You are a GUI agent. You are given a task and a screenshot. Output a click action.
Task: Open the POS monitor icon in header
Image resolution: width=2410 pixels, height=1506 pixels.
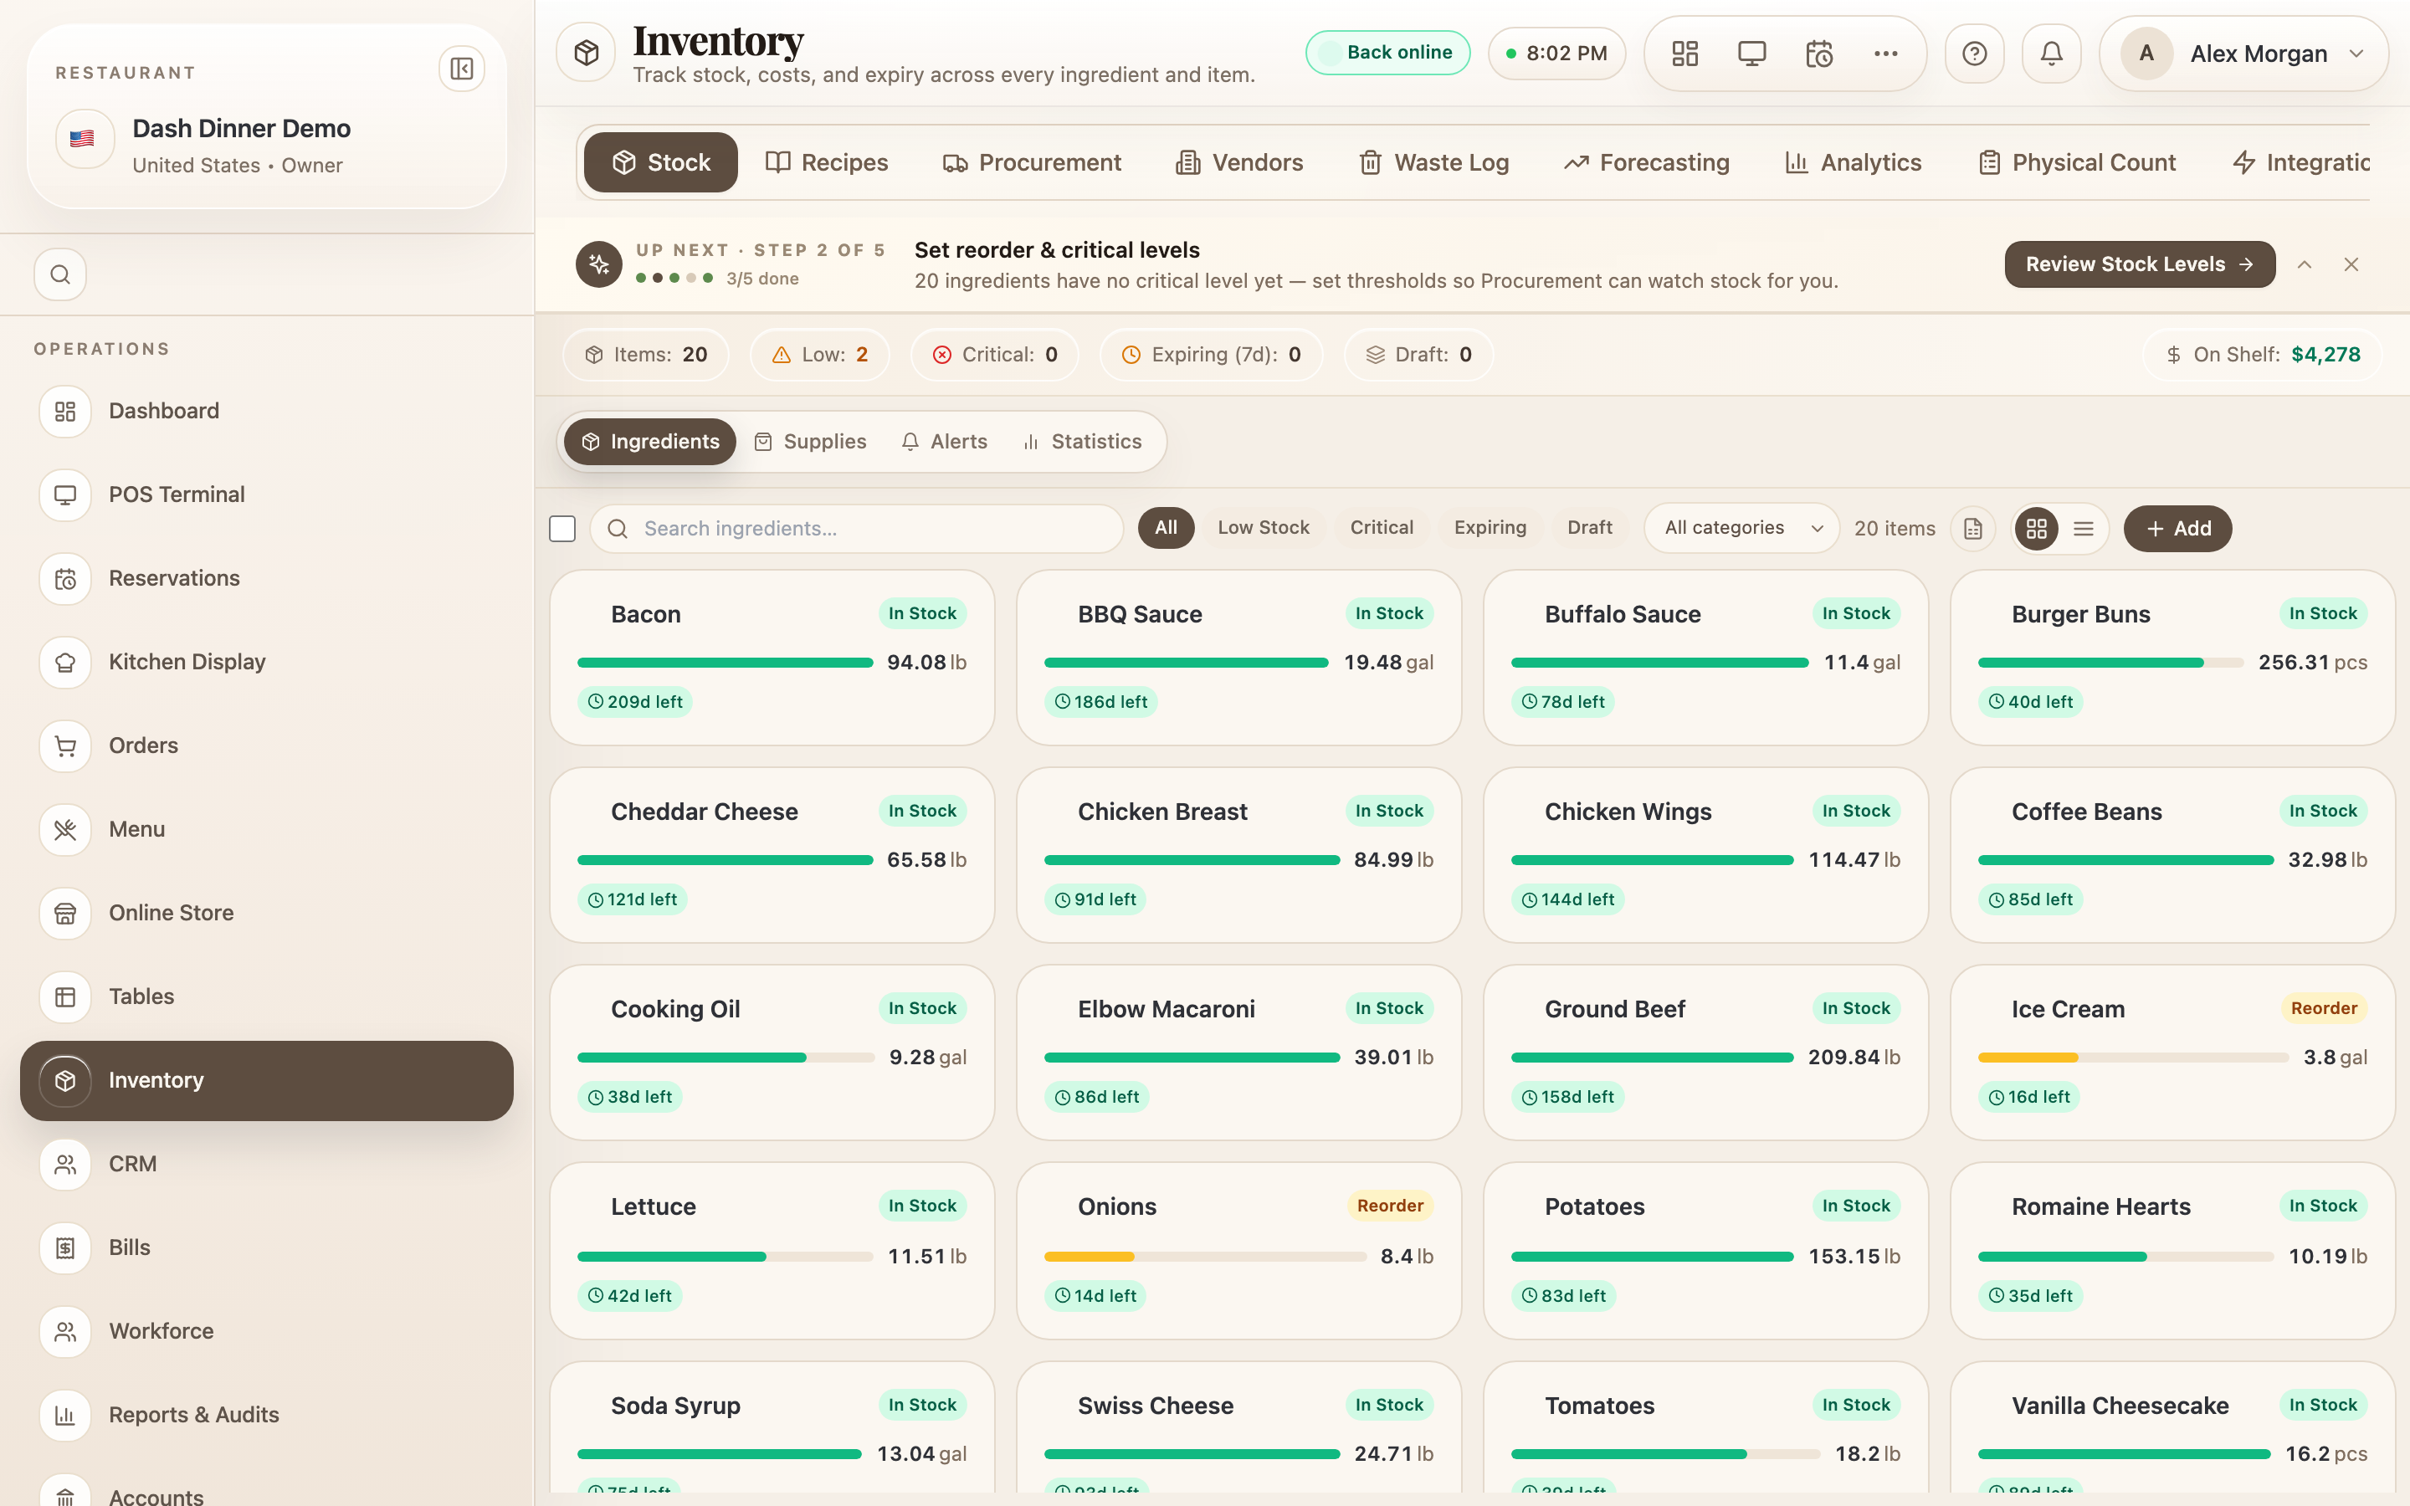(x=1751, y=54)
